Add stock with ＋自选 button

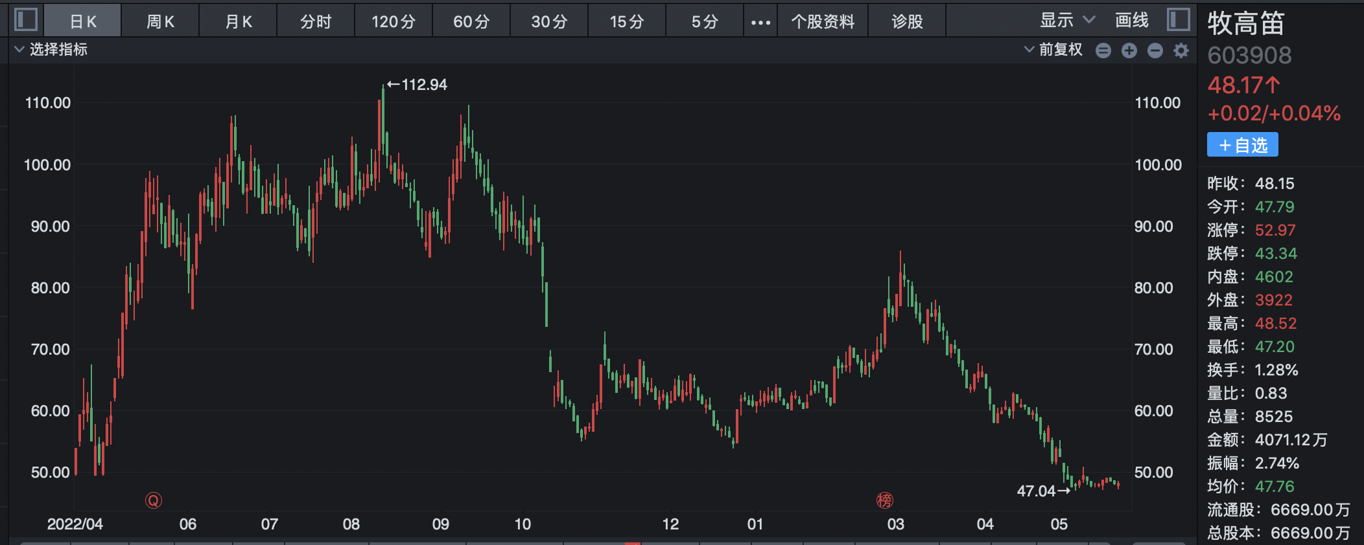[x=1242, y=145]
